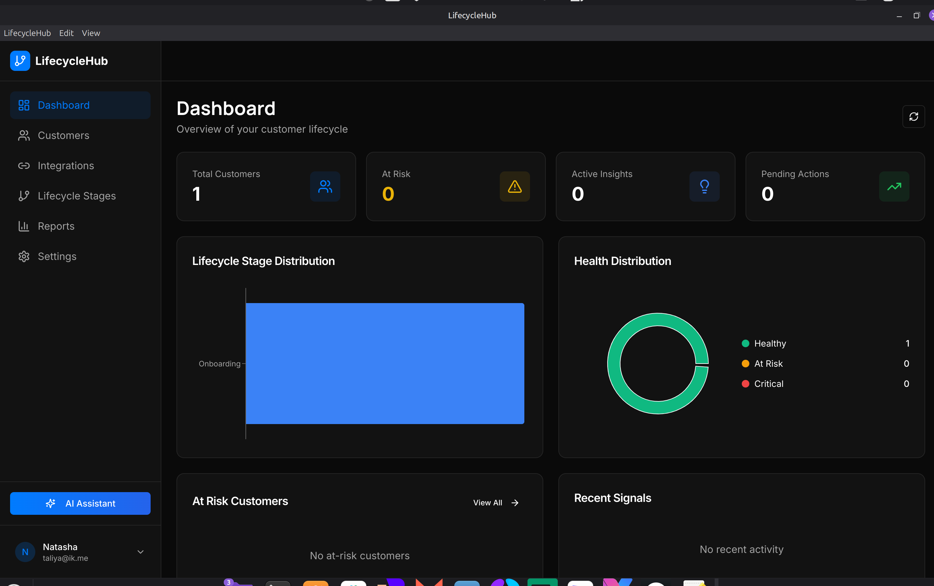Open Reports using the bar chart icon
The image size is (934, 586).
click(x=24, y=226)
